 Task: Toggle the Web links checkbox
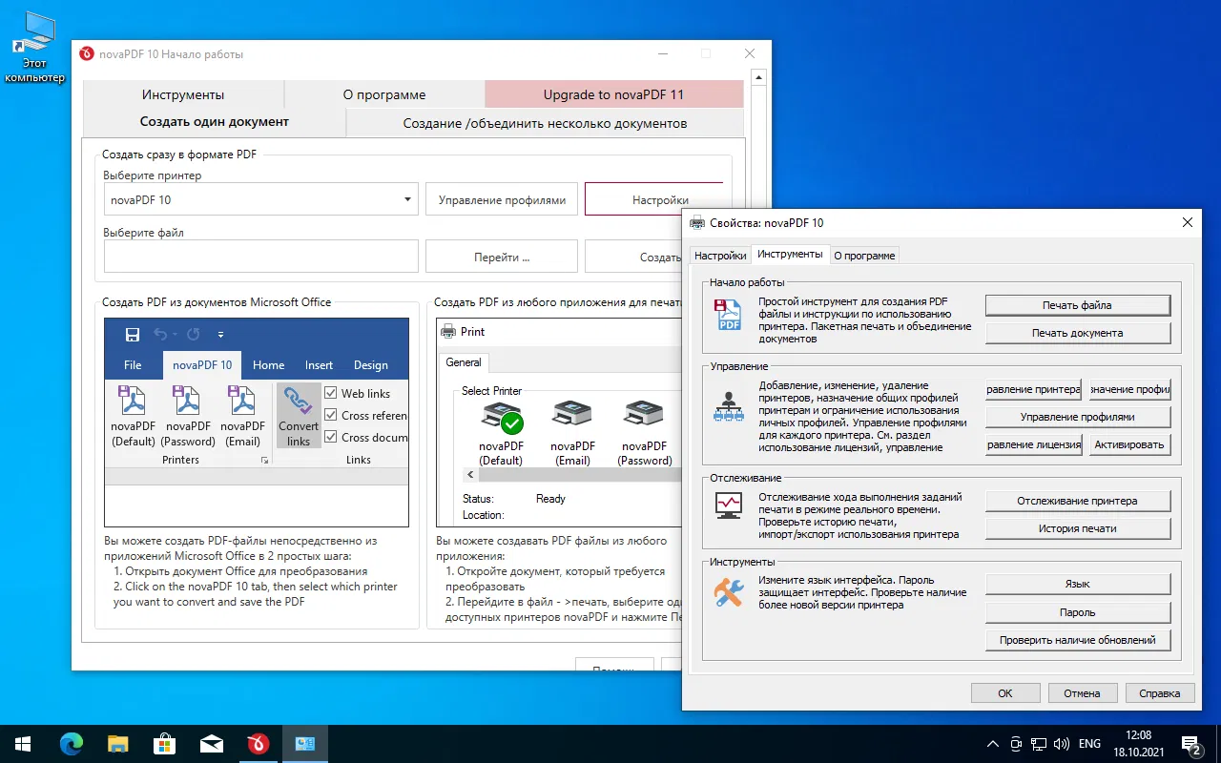tap(331, 393)
